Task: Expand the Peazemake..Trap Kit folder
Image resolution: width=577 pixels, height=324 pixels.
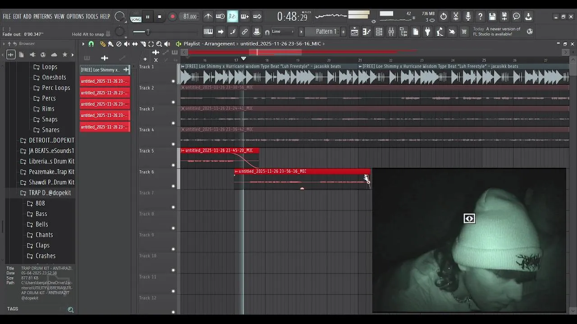Action: tap(48, 172)
